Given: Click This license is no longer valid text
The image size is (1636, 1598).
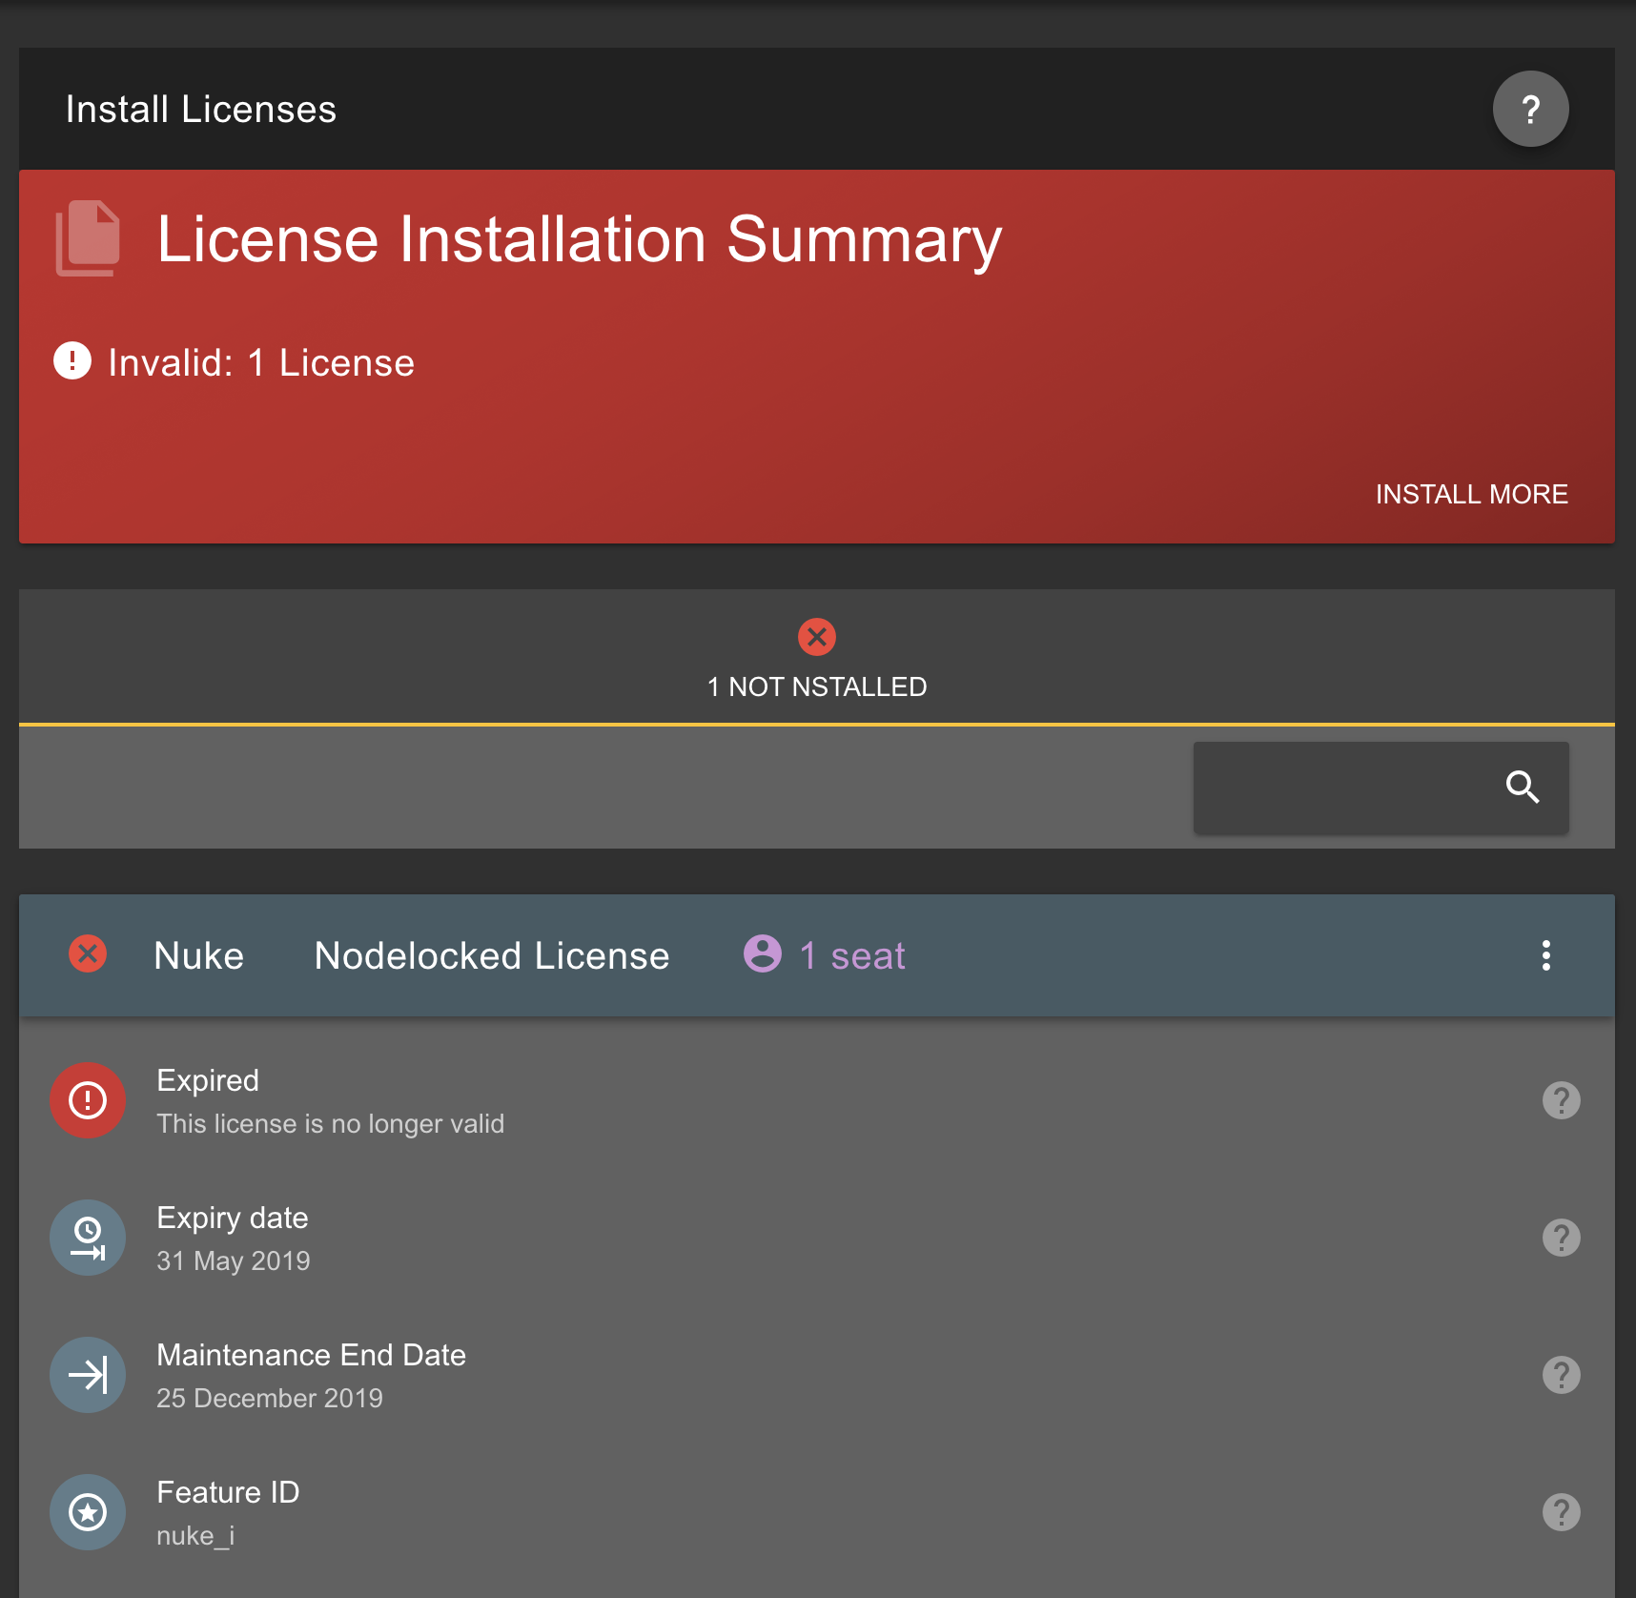Looking at the screenshot, I should click(x=331, y=1123).
